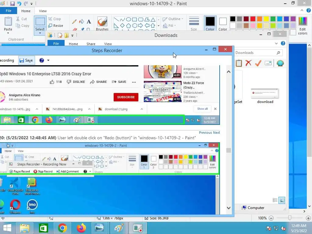The image size is (312, 234).
Task: Click the blue shell icon in Downloads
Action: [280, 63]
